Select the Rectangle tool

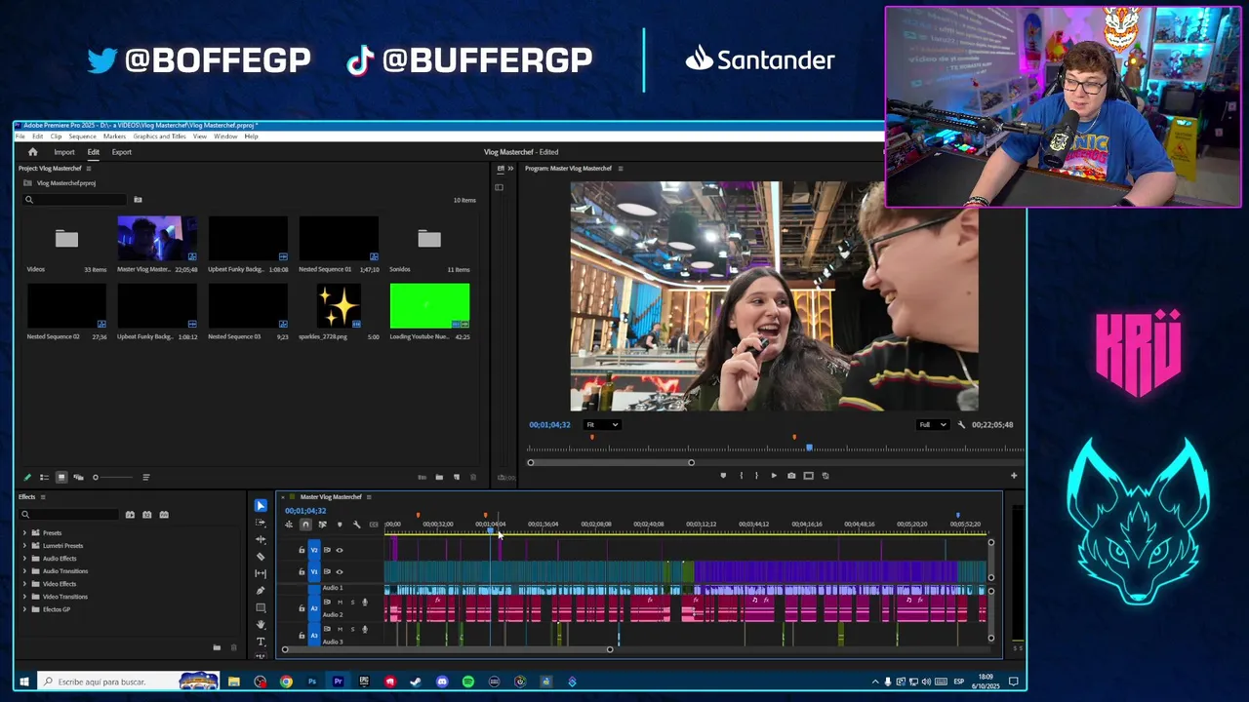[261, 607]
